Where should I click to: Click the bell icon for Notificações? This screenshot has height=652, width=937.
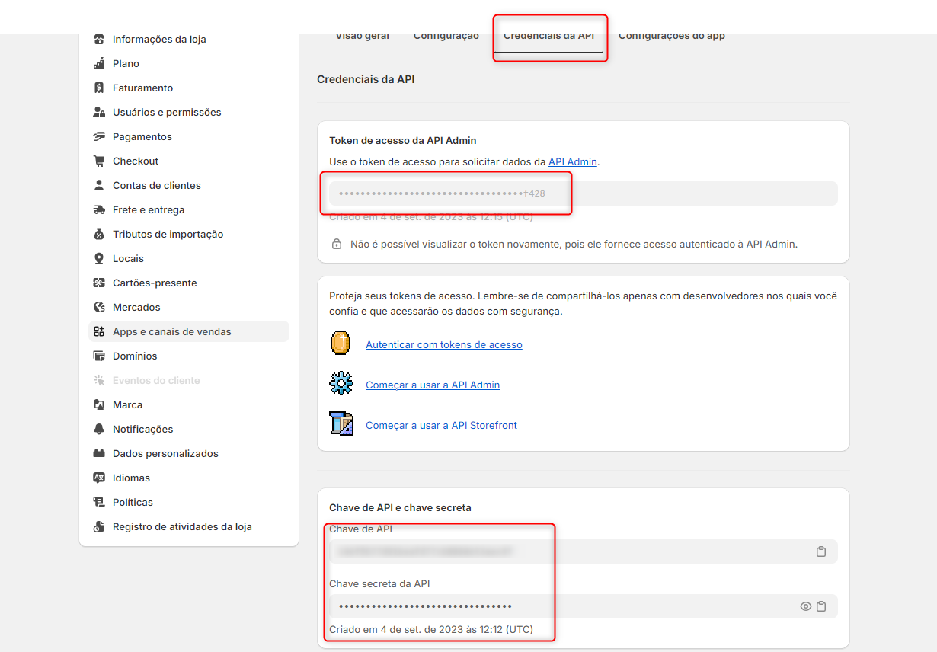[x=99, y=429]
